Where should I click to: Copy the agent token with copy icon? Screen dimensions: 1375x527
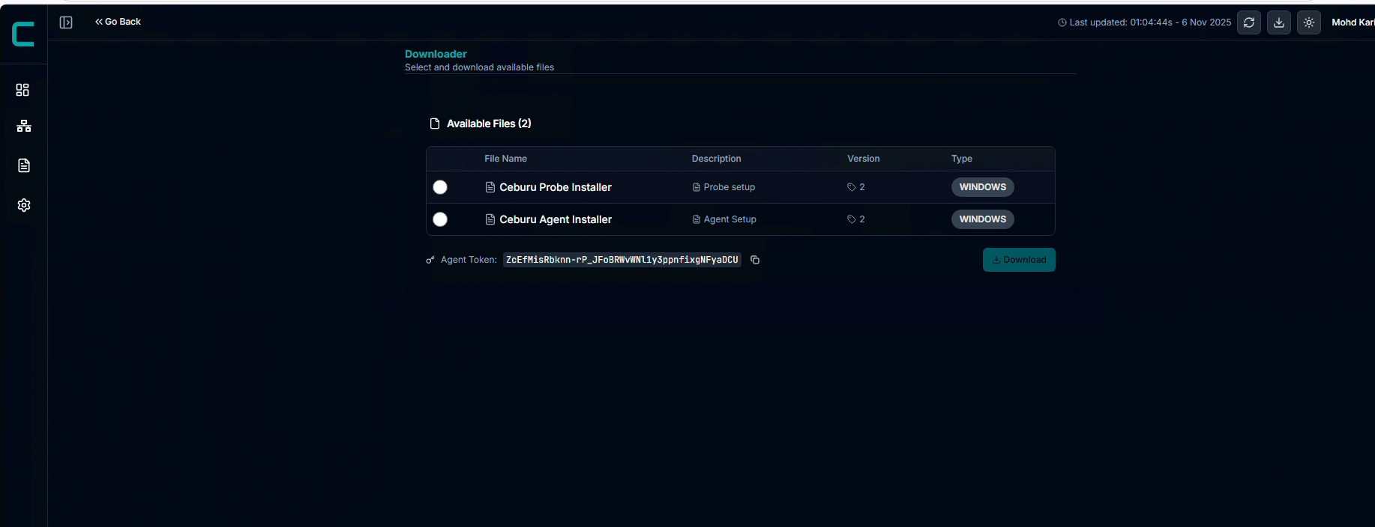coord(755,260)
